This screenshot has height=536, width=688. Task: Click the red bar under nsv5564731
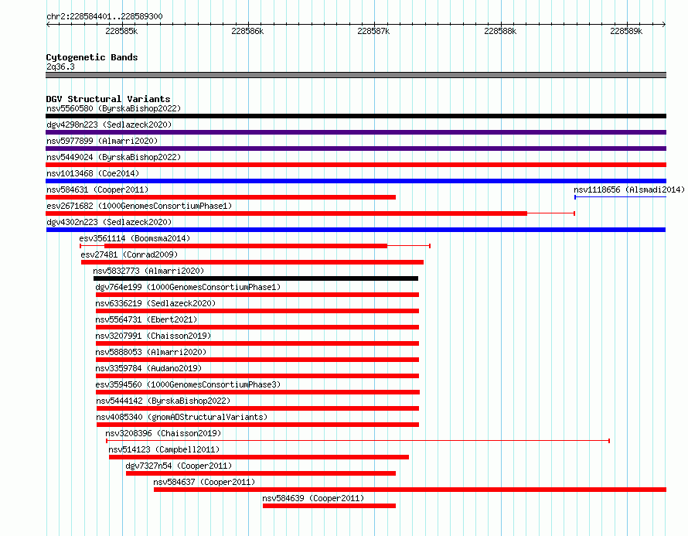[x=257, y=327]
